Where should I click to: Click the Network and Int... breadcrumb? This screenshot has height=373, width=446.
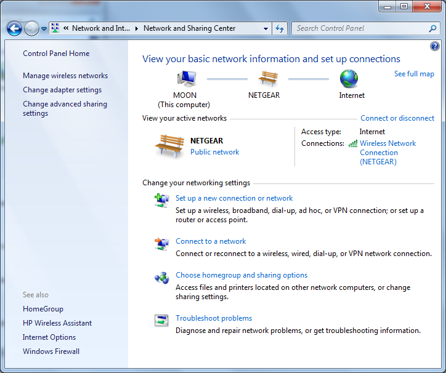(x=100, y=28)
